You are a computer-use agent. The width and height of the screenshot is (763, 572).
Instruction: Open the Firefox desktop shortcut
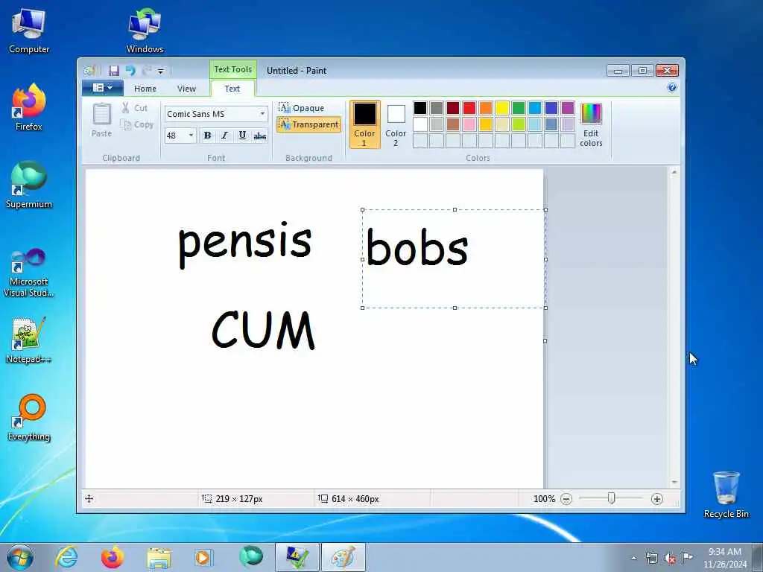29,108
